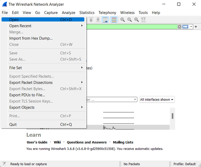Click the Go to last packet toolbar icon
The height and width of the screenshot is (167, 201).
coord(98,20)
